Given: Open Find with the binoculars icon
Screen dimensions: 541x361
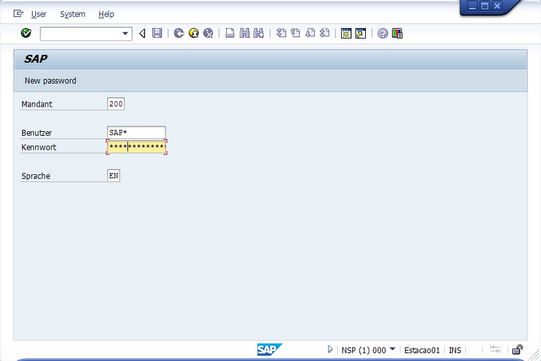Looking at the screenshot, I should click(x=244, y=33).
